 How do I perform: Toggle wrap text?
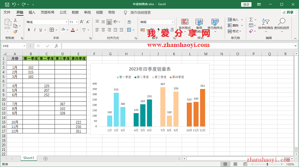click(x=129, y=22)
